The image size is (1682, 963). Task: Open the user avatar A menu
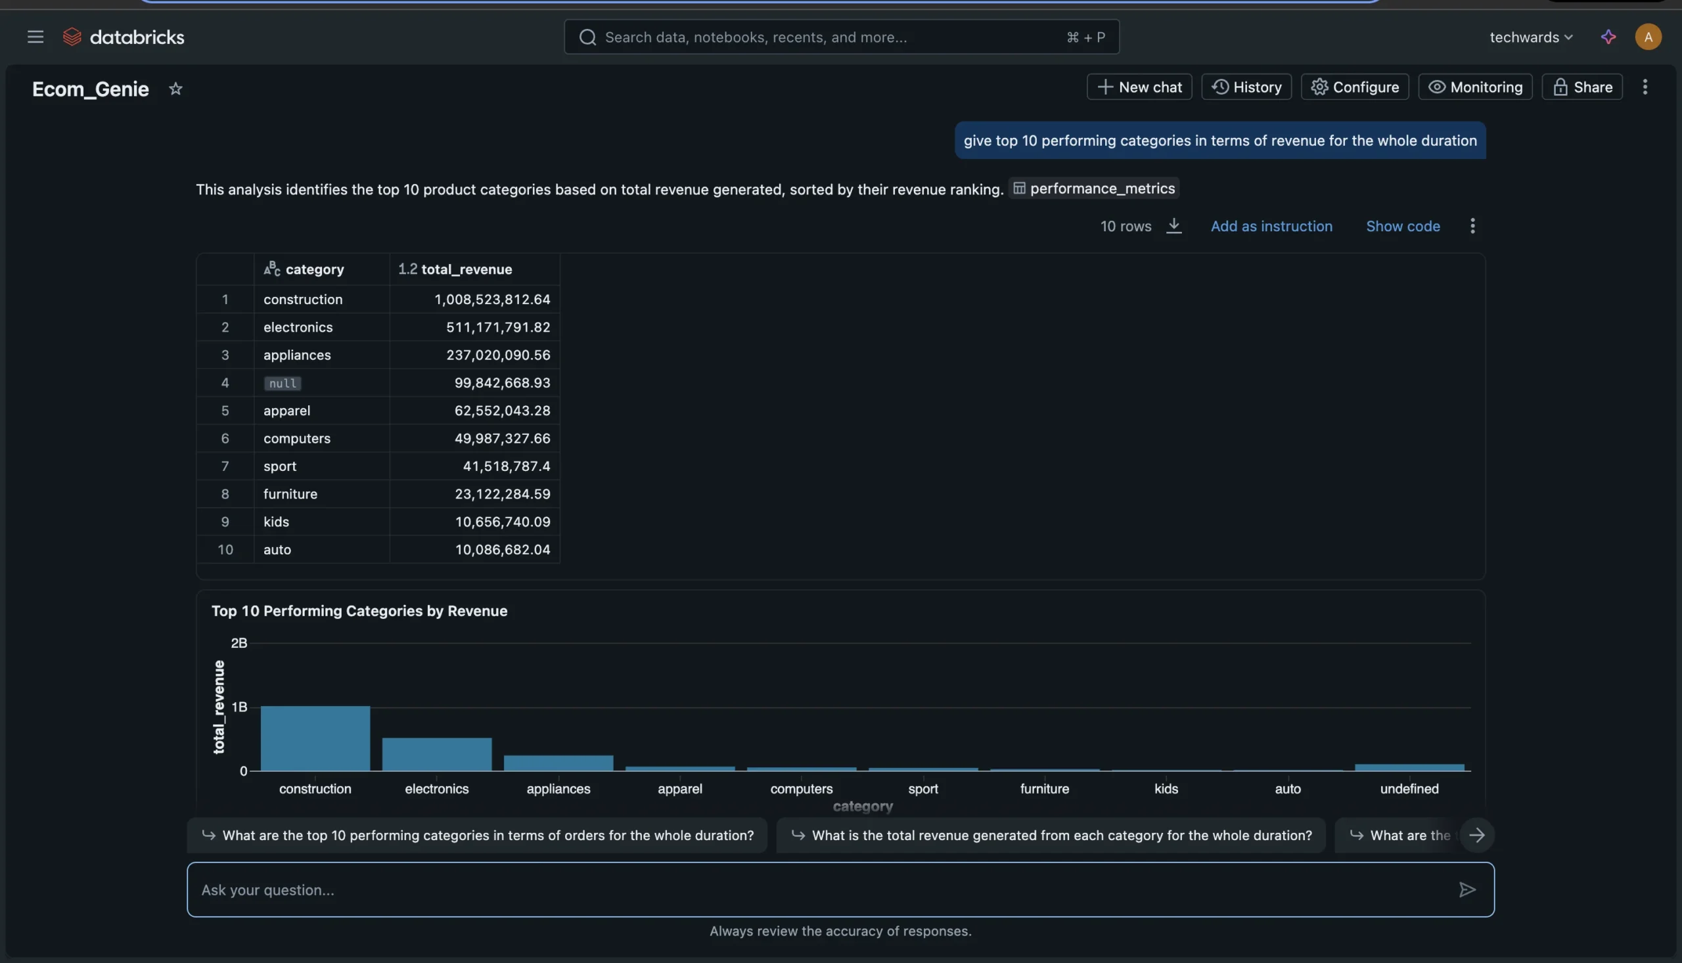coord(1648,37)
